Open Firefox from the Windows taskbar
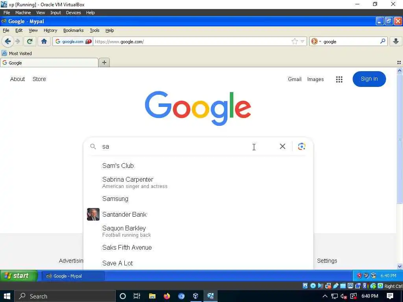Image resolution: width=403 pixels, height=302 pixels. (167, 296)
